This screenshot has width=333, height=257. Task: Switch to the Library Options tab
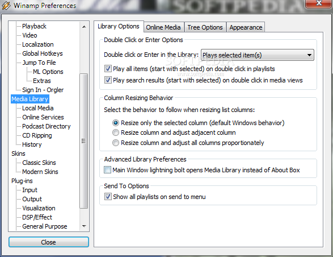(119, 26)
